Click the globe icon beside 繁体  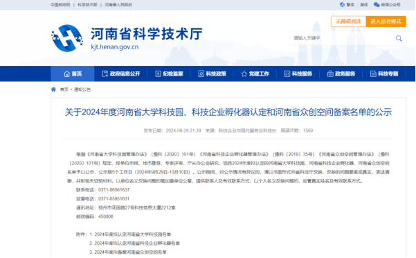[342, 5]
